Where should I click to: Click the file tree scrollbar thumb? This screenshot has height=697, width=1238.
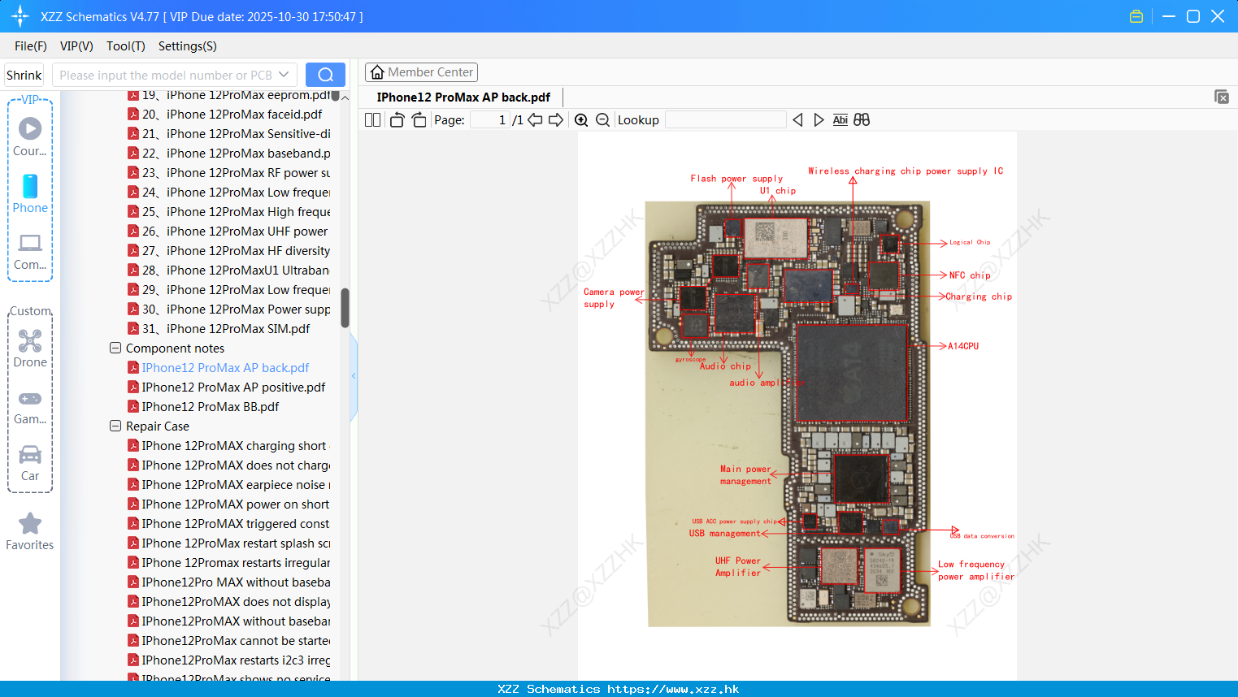pos(345,307)
